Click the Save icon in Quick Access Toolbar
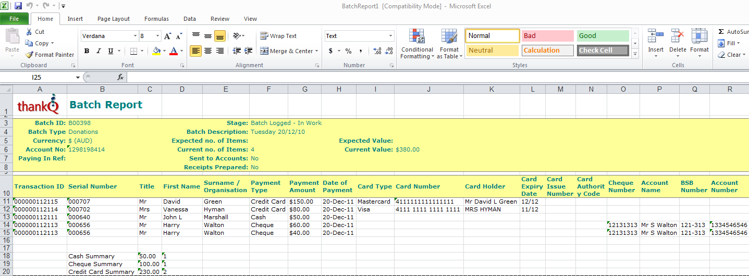The height and width of the screenshot is (276, 749). click(x=18, y=6)
